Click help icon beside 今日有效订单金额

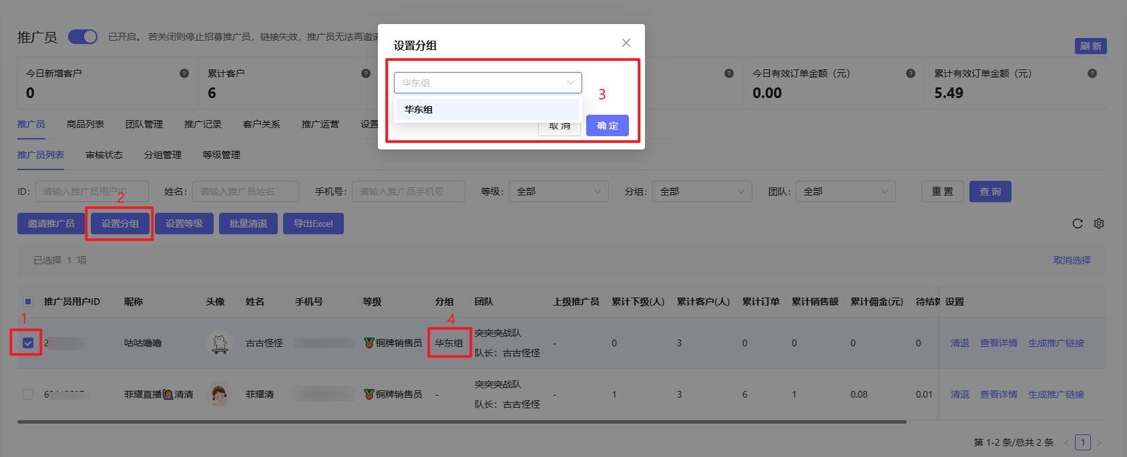click(911, 73)
